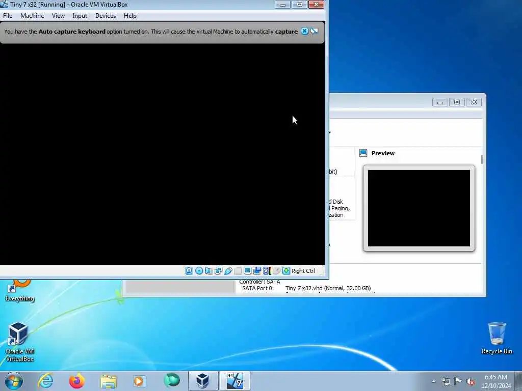
Task: Click the mouse integration indicator icon
Action: (x=277, y=271)
